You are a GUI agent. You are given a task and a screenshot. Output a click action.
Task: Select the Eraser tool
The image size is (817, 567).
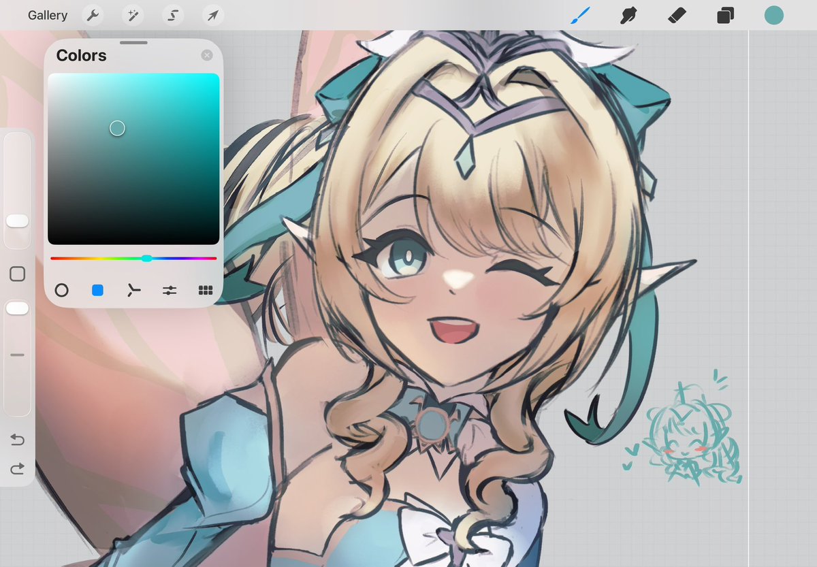[677, 15]
